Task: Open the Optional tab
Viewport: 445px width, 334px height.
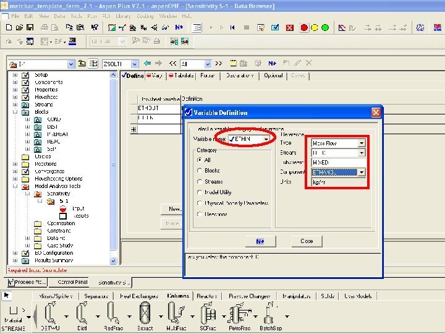Action: (273, 75)
